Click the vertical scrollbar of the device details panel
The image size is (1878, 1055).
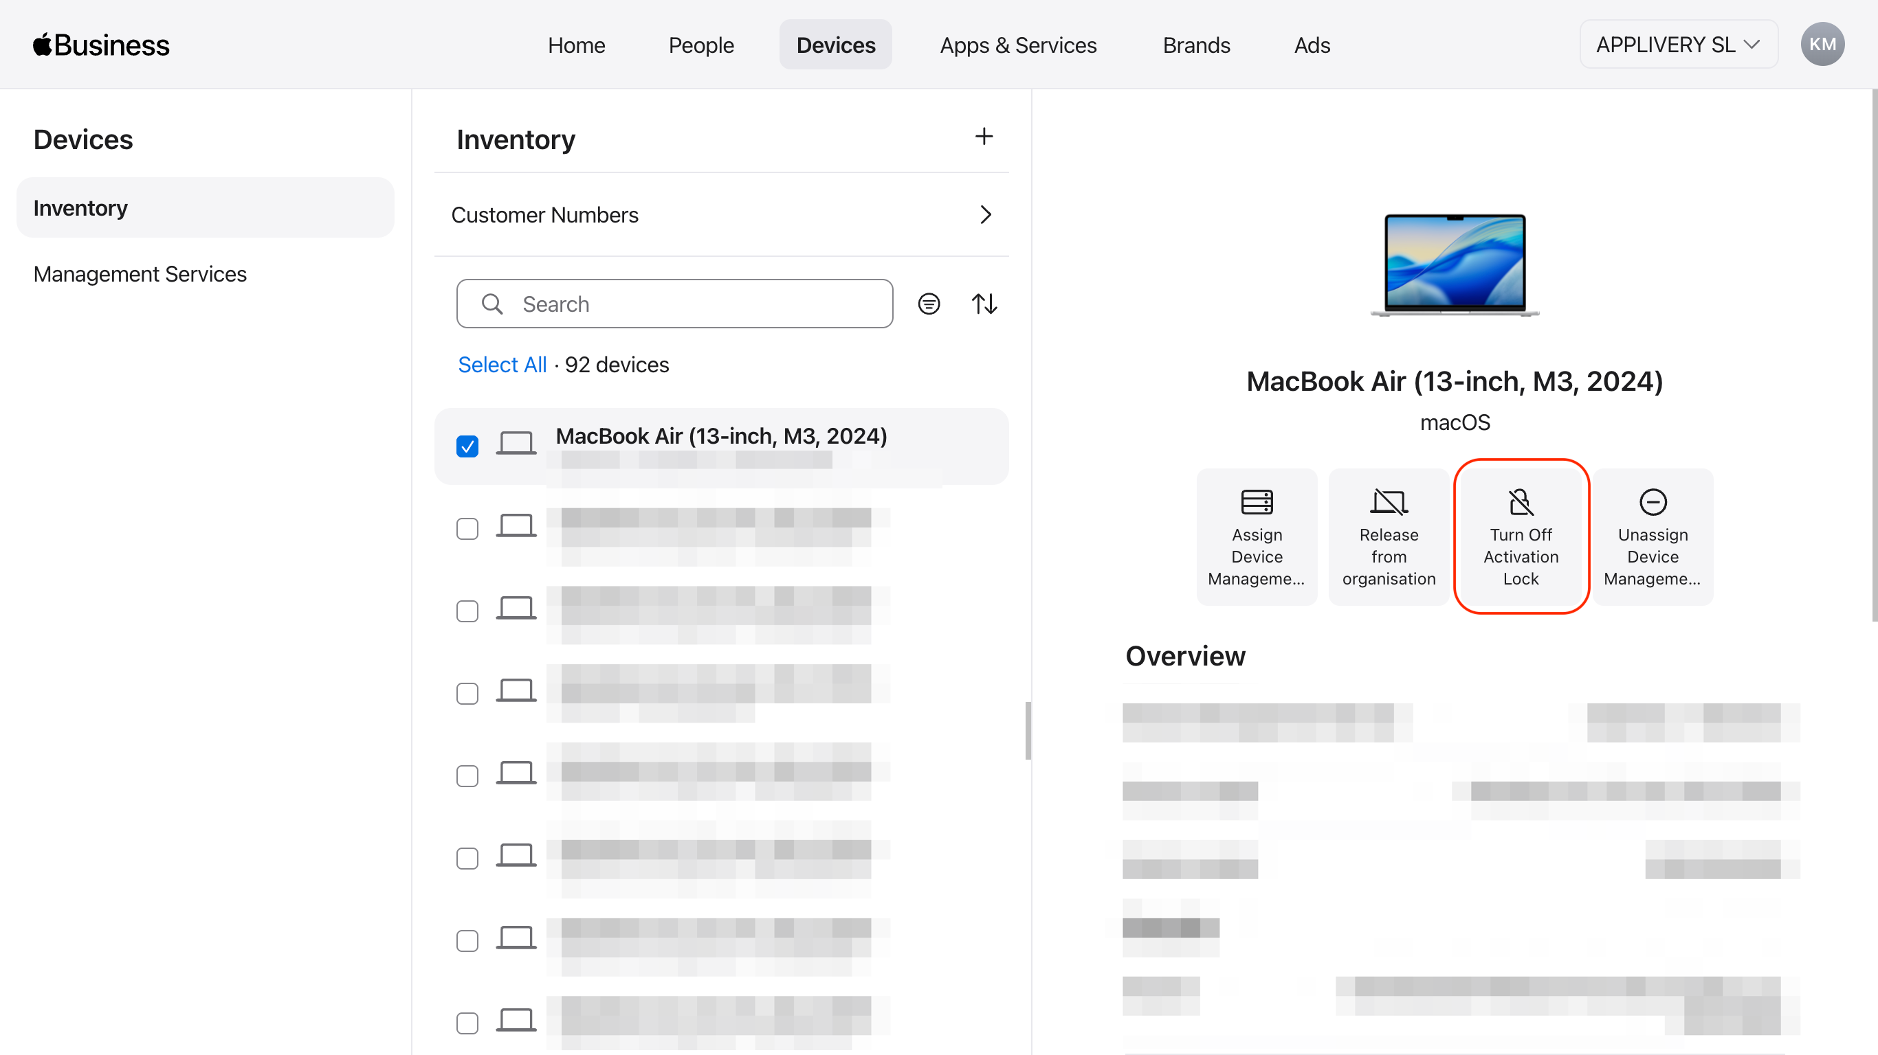click(x=1874, y=356)
